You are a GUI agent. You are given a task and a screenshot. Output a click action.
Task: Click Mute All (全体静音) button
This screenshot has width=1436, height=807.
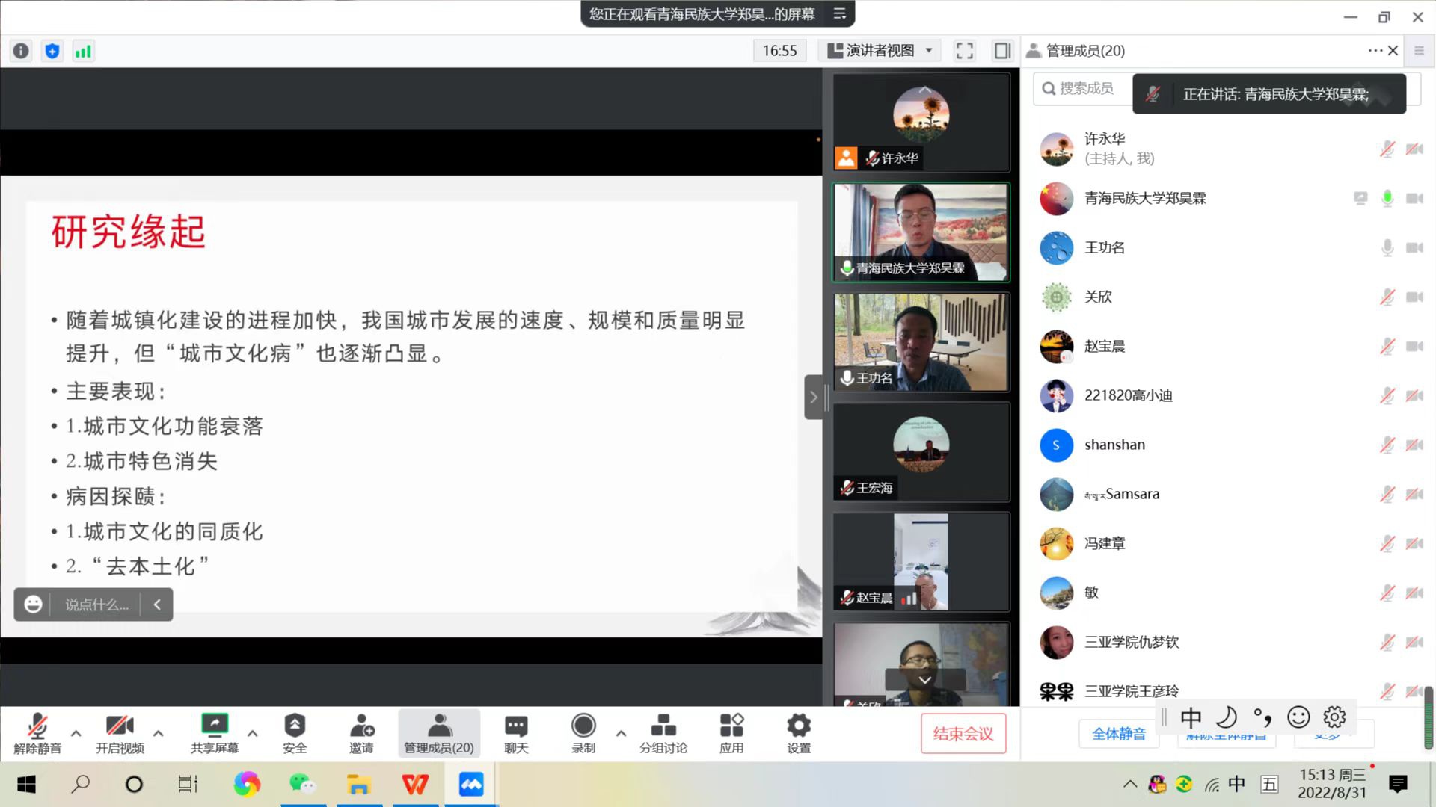[x=1119, y=734]
